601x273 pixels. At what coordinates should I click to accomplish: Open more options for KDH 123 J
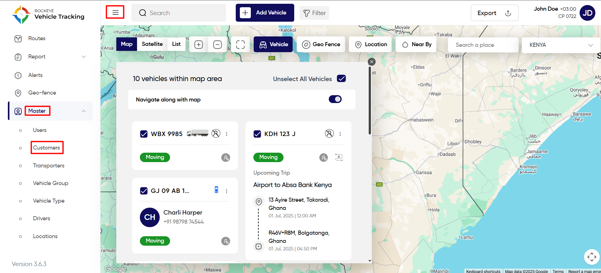(x=340, y=134)
